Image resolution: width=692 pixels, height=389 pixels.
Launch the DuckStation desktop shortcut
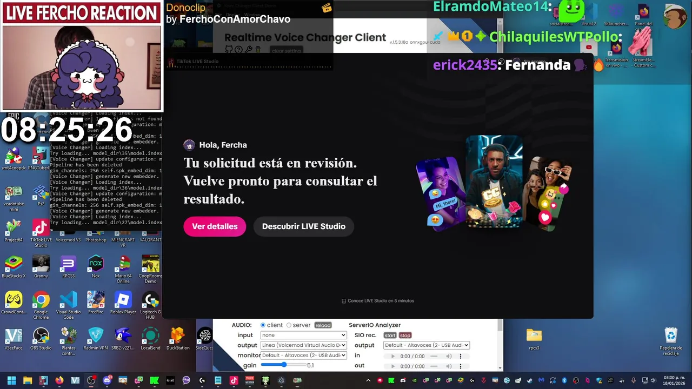(x=178, y=339)
